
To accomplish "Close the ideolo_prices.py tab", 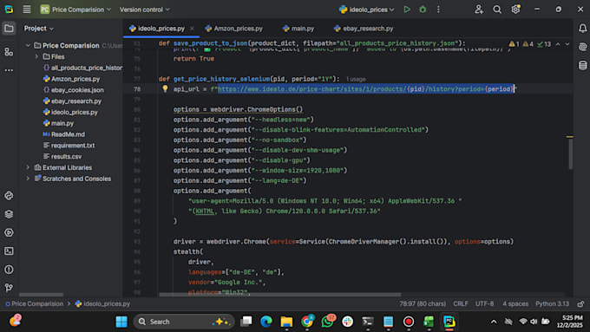I will [192, 29].
